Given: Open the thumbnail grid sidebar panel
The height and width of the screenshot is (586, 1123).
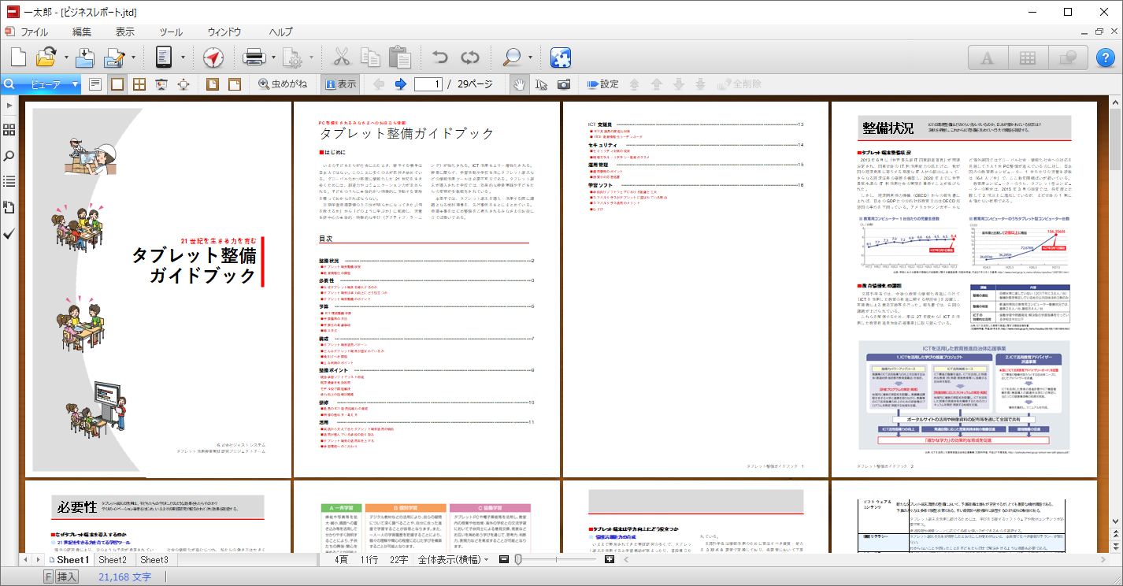Looking at the screenshot, I should (x=9, y=130).
